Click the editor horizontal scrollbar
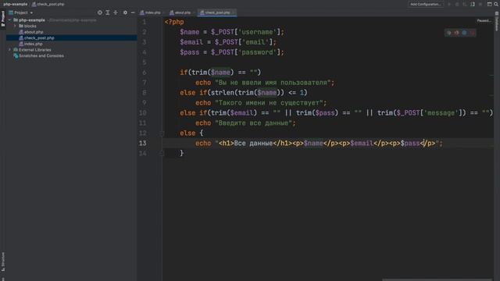 coord(437,279)
